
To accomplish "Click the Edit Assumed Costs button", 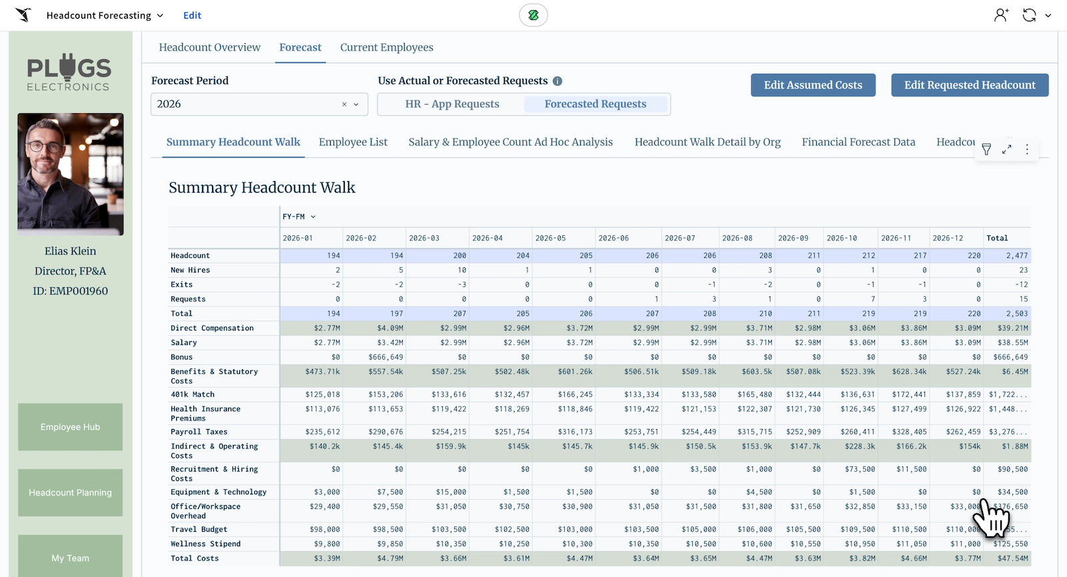I will coord(813,85).
